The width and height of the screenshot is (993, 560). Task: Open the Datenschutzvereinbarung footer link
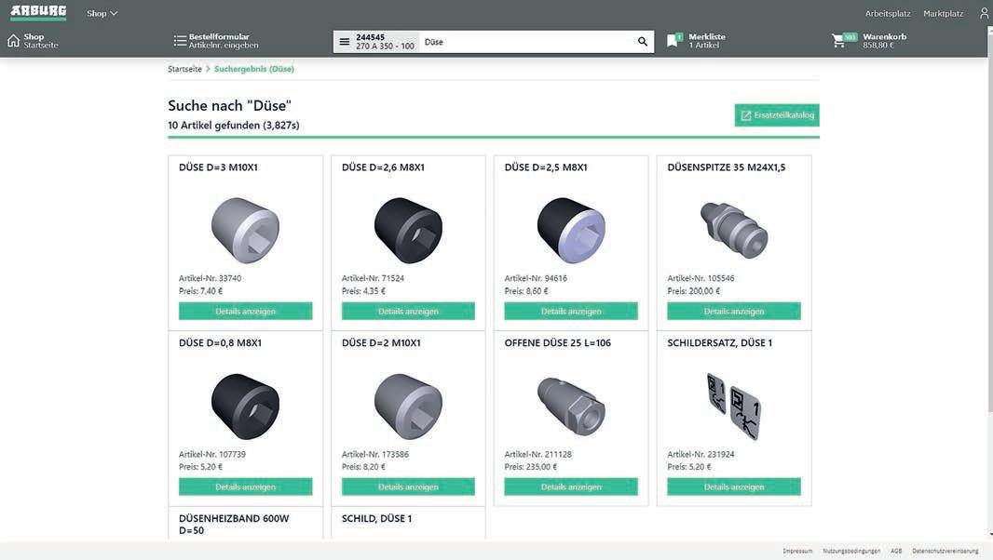[x=945, y=551]
